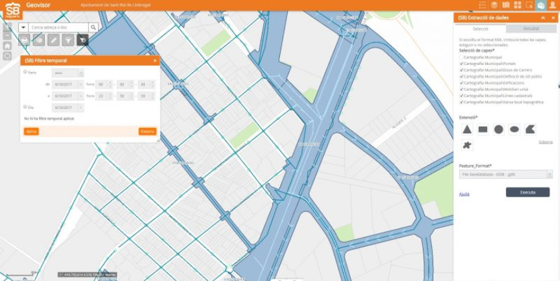This screenshot has width=560, height=281.
Task: Select rectangle extent shape
Action: [x=483, y=129]
